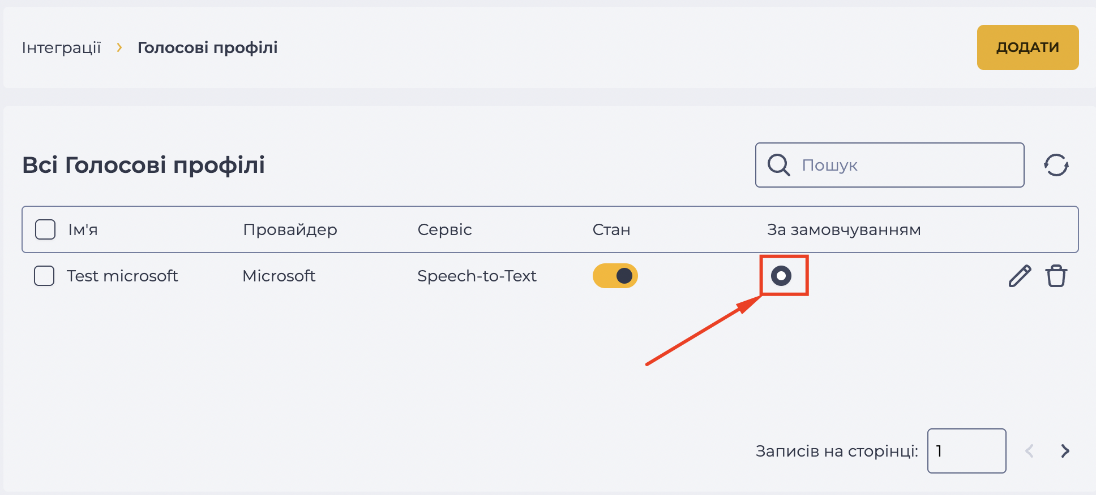Set Test microsoft as default radio button
Image resolution: width=1096 pixels, height=495 pixels.
[781, 276]
